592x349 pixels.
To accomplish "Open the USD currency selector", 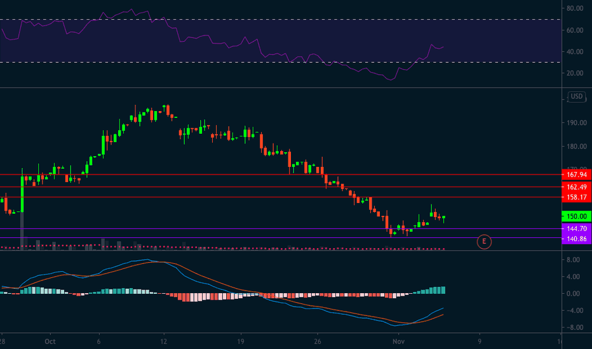I will [577, 96].
